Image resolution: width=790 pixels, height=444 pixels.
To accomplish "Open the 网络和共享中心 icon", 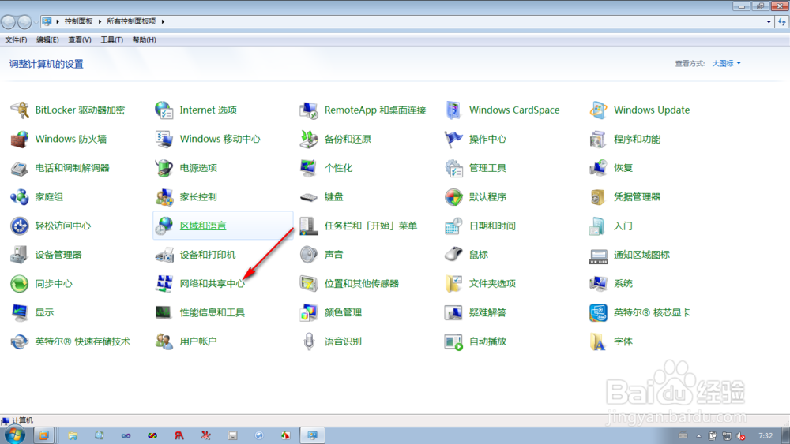I will pos(164,284).
